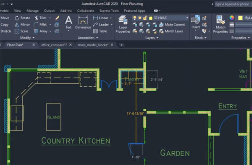Click the Unlock layer icon in Layers panel

[155, 31]
